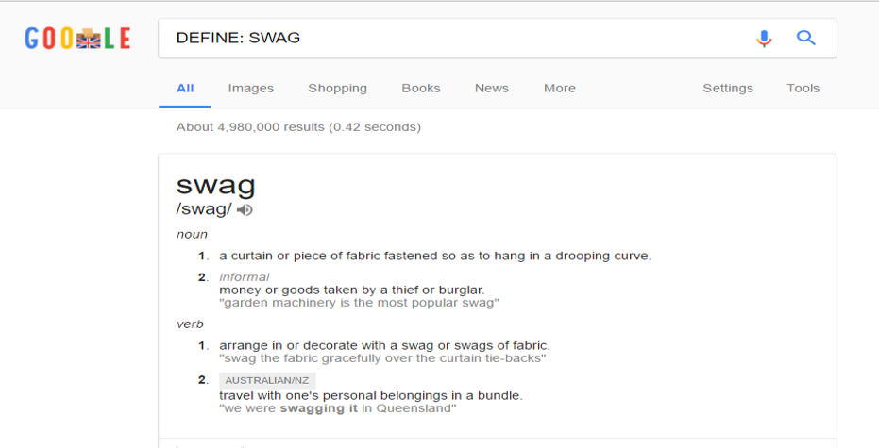
Task: Click the 'noun' part-of-speech label
Action: [192, 234]
